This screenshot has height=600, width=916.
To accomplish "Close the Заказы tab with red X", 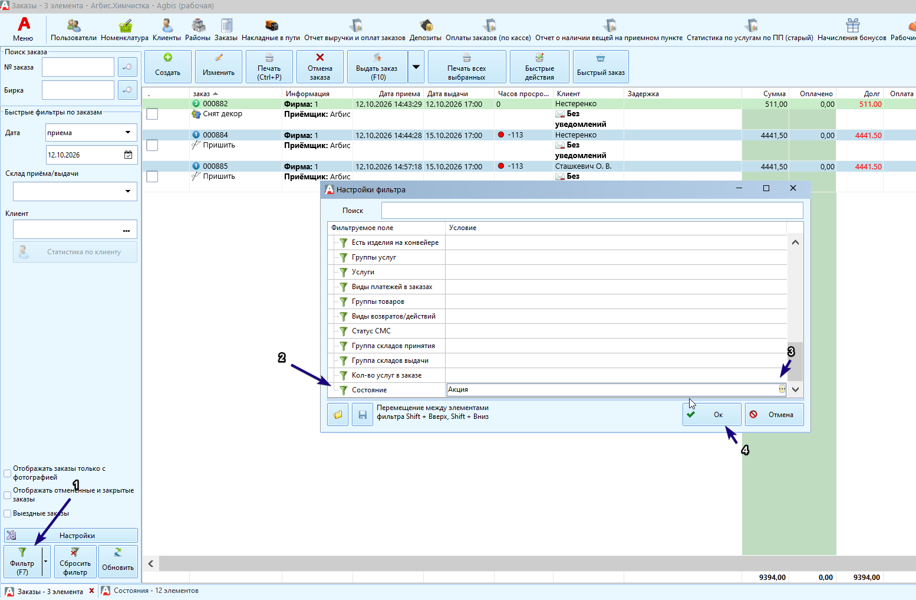I will click(x=91, y=591).
